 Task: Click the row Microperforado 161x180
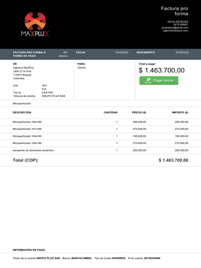pyautogui.click(x=100, y=129)
